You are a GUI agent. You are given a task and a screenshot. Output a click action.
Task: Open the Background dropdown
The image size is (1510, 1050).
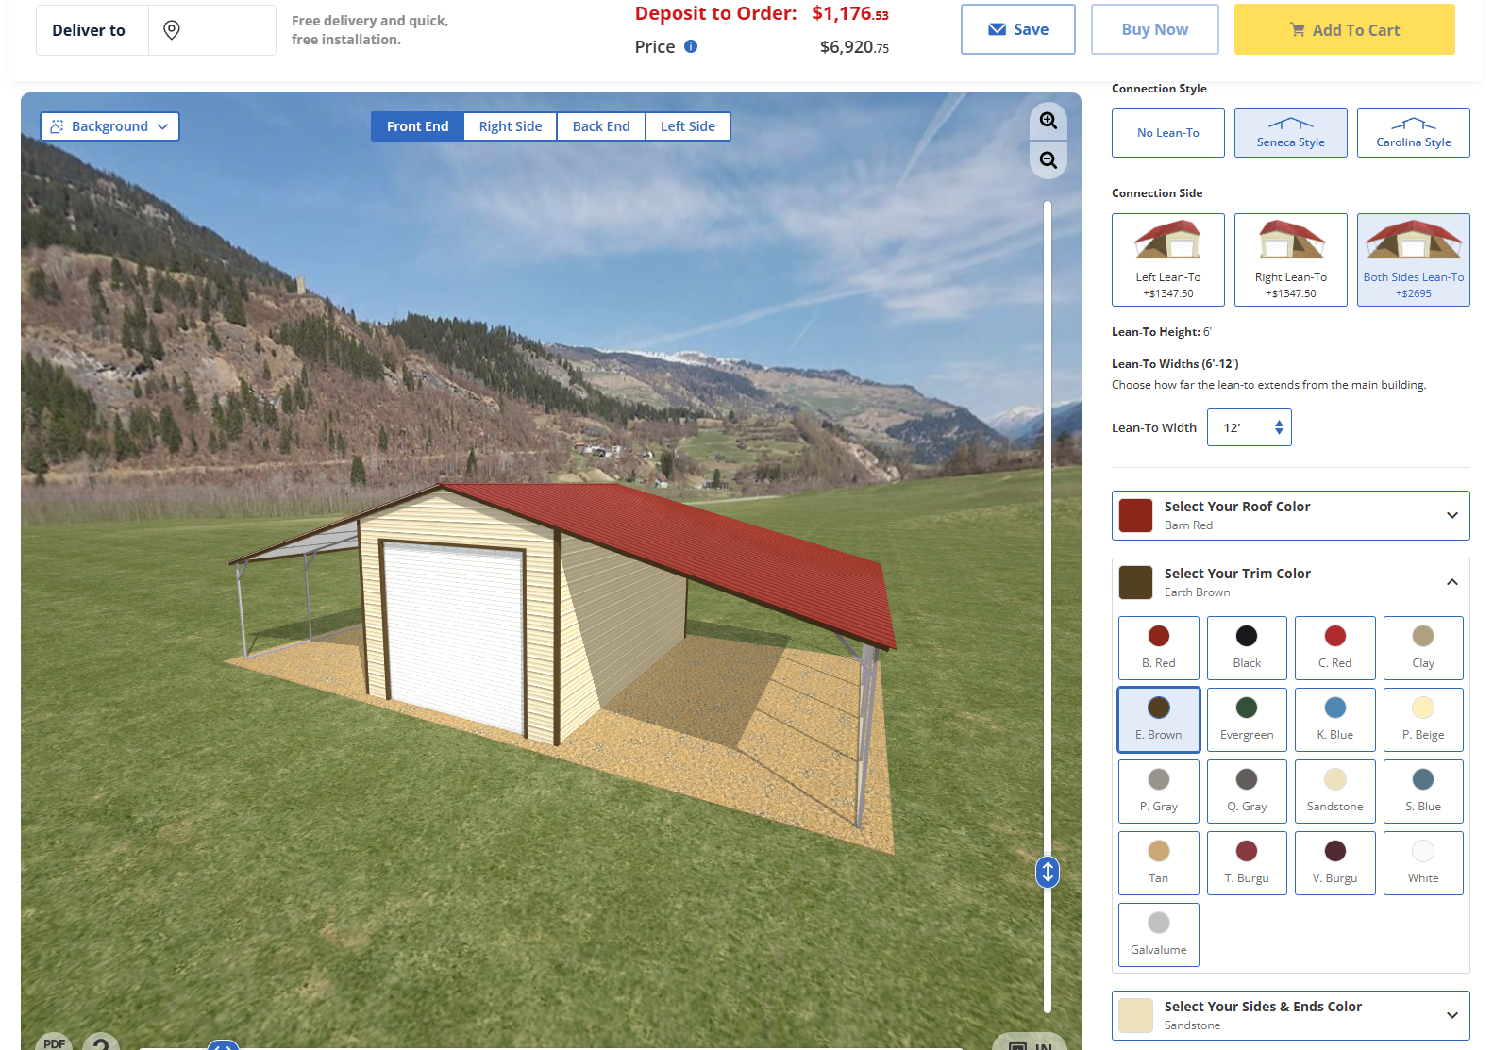coord(109,126)
